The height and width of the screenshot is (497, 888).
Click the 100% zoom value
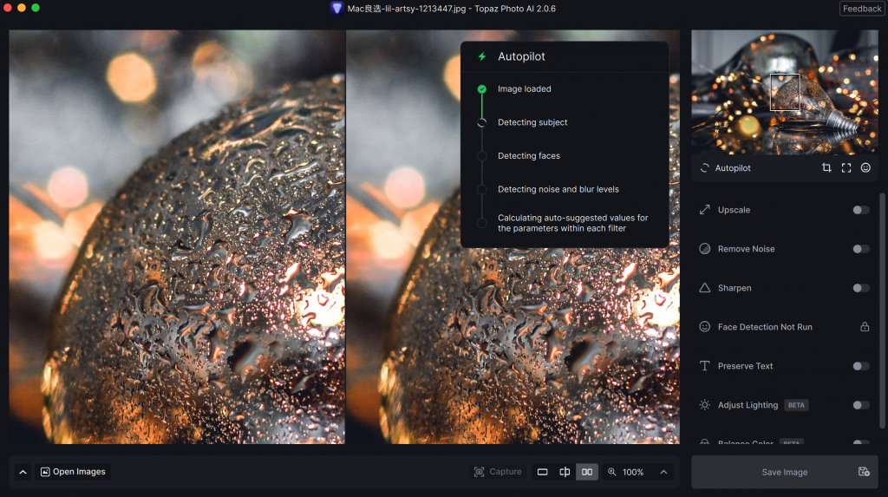click(632, 472)
